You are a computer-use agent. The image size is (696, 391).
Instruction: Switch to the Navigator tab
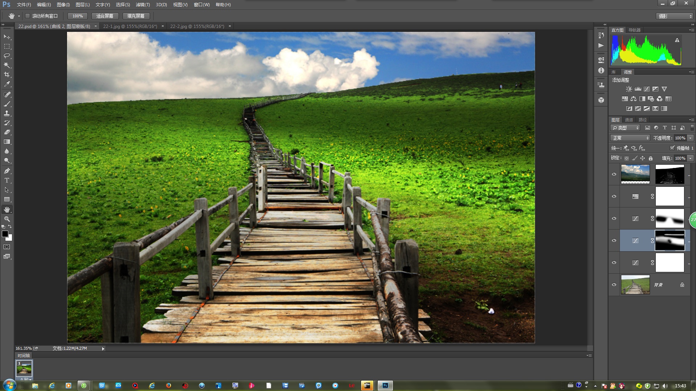(634, 30)
